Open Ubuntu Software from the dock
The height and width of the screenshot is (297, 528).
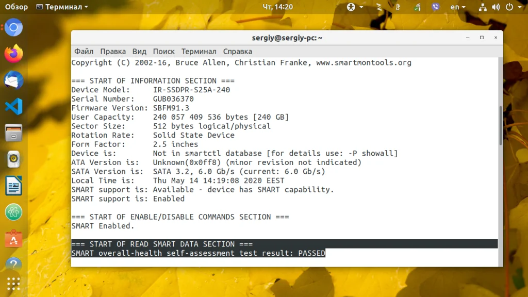point(14,238)
